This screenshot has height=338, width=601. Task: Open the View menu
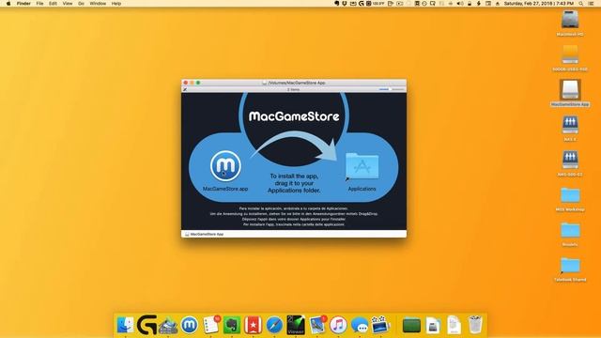pyautogui.click(x=68, y=4)
